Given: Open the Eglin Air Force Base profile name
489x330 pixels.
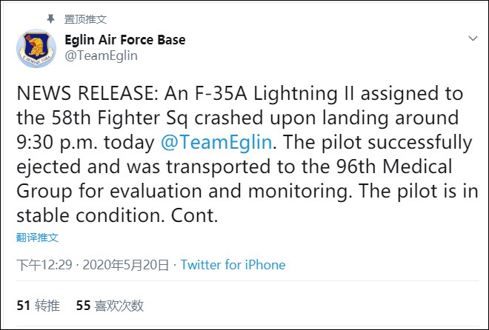Looking at the screenshot, I should click(124, 39).
